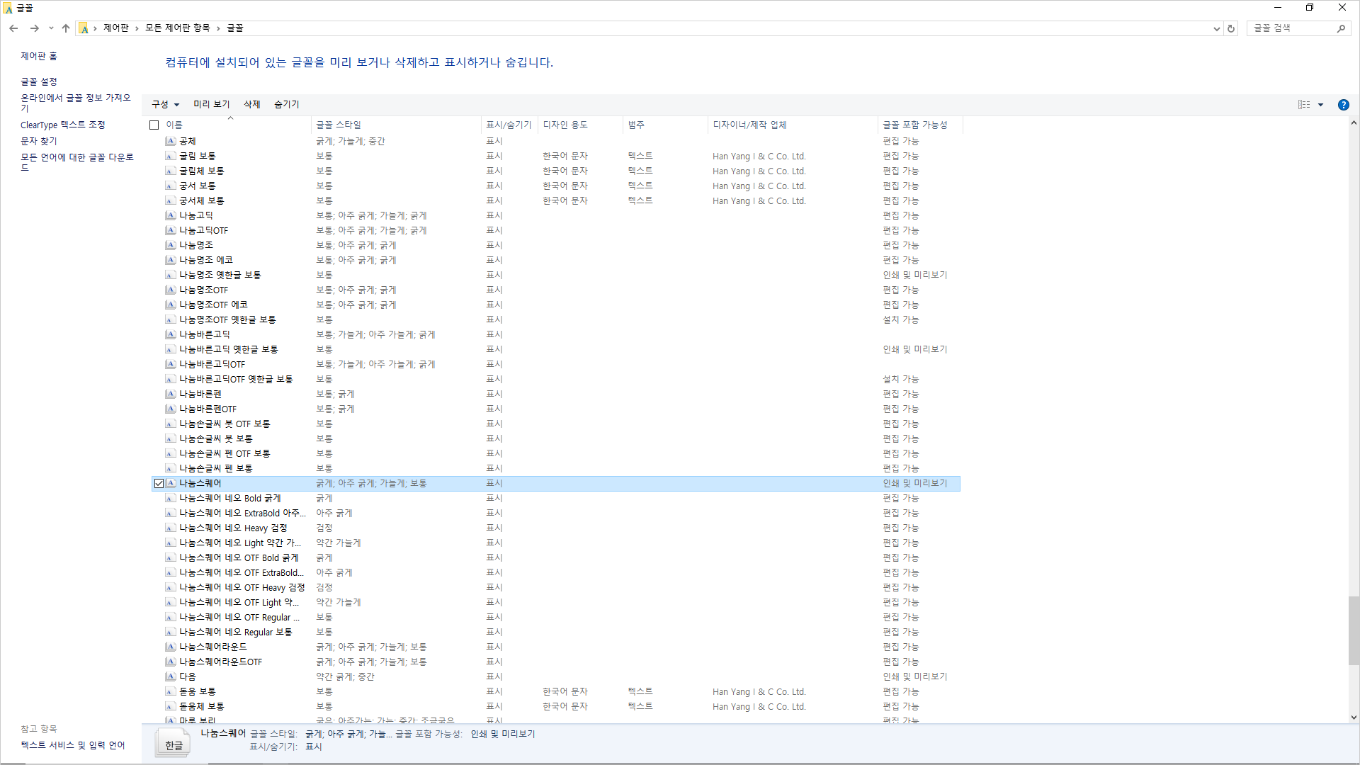Click the 글꼴 검색 search field
The image size is (1360, 765).
tap(1289, 28)
